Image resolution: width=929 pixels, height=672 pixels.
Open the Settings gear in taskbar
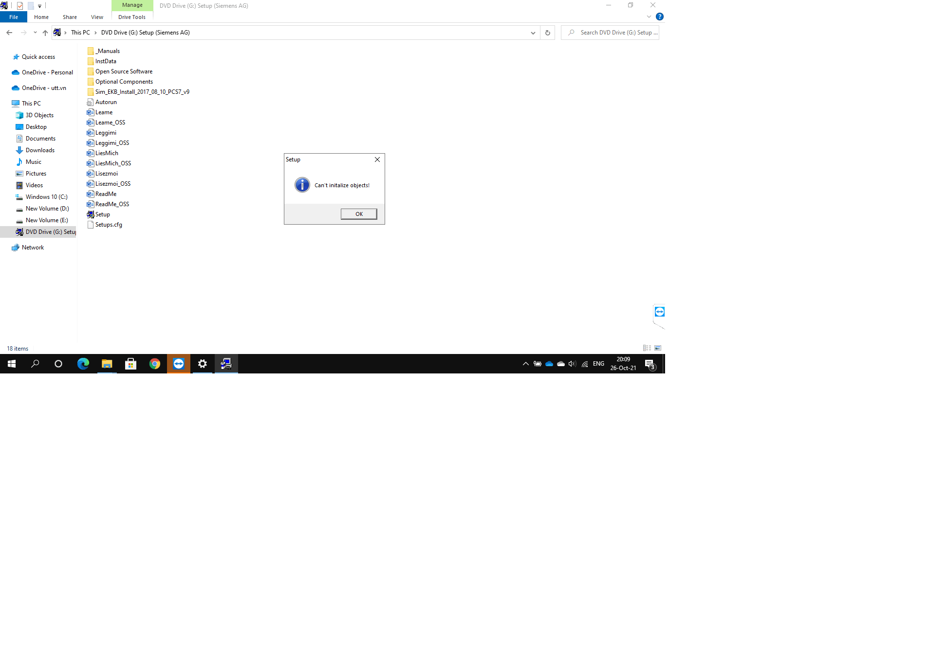tap(203, 364)
